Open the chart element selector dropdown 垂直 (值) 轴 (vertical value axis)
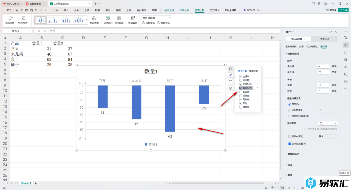The height and width of the screenshot is (190, 351). (157, 18)
